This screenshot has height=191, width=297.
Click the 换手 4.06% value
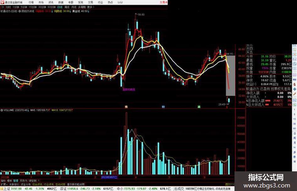[x=264, y=77]
